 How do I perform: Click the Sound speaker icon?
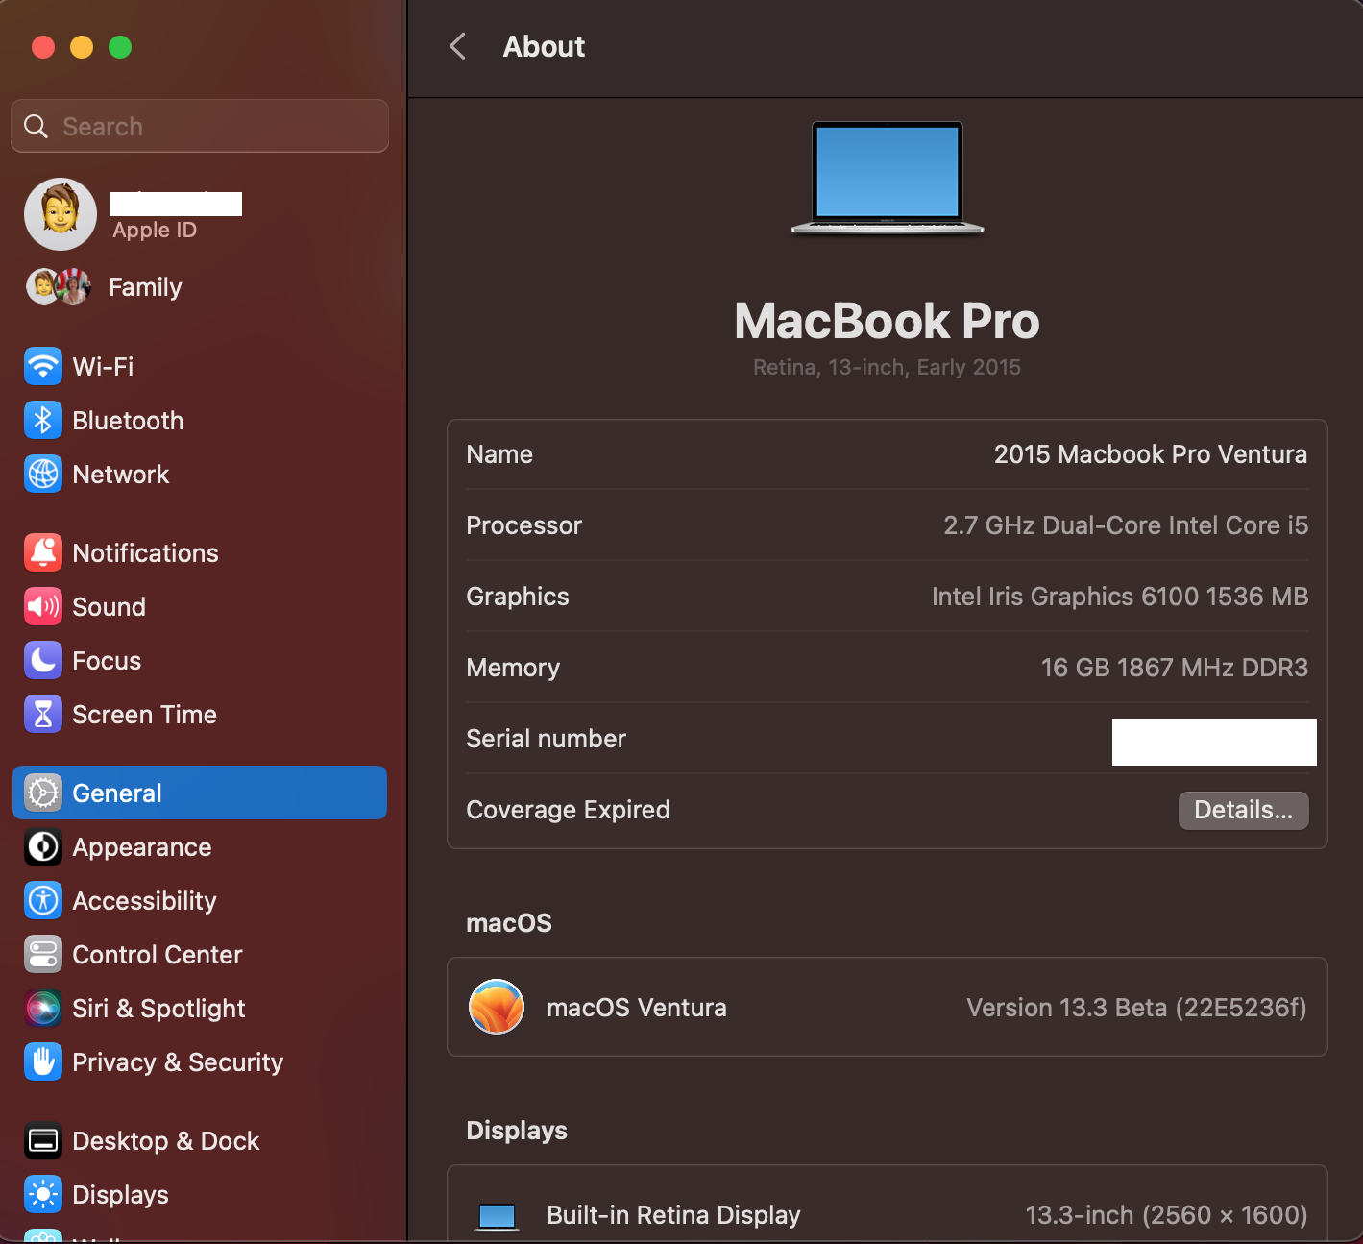click(x=43, y=606)
